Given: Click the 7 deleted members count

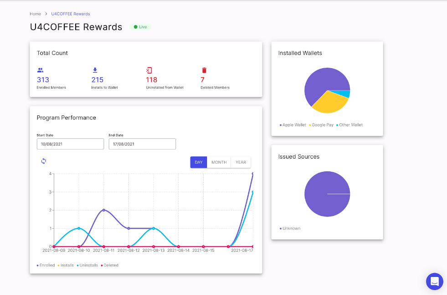Looking at the screenshot, I should 202,80.
